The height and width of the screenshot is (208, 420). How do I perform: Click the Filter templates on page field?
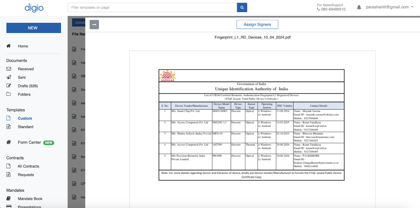(152, 8)
